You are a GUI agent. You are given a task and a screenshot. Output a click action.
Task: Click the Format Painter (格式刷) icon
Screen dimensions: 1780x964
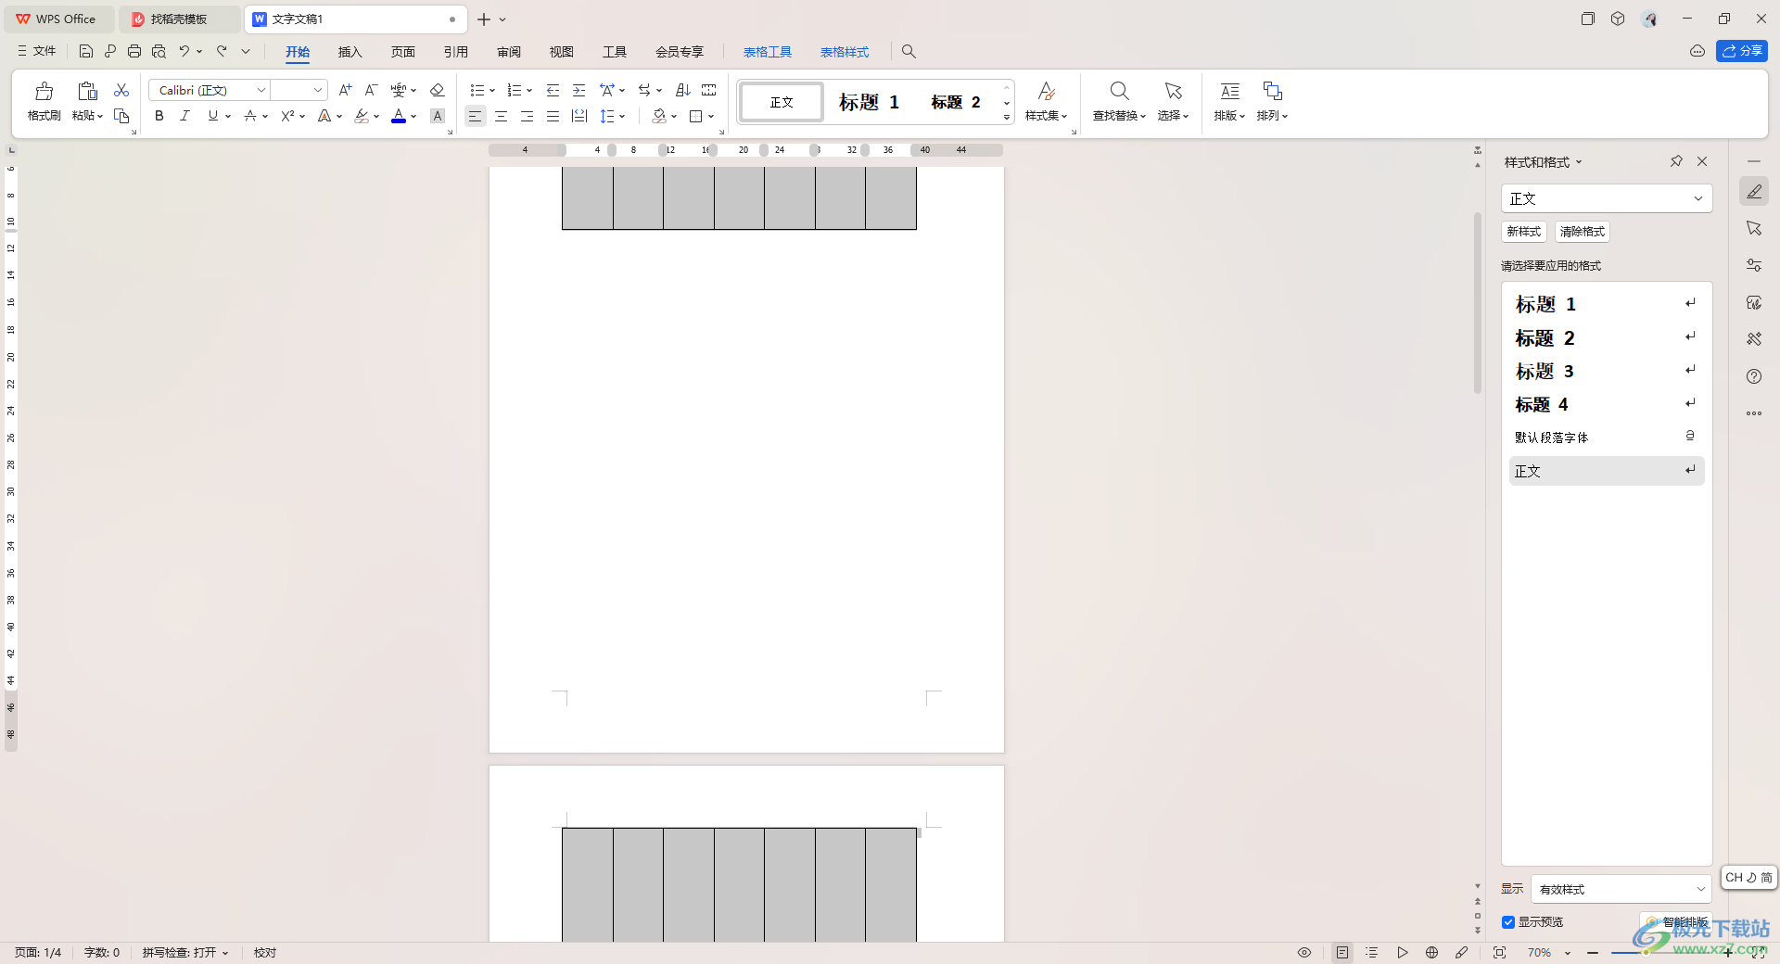[x=44, y=91]
